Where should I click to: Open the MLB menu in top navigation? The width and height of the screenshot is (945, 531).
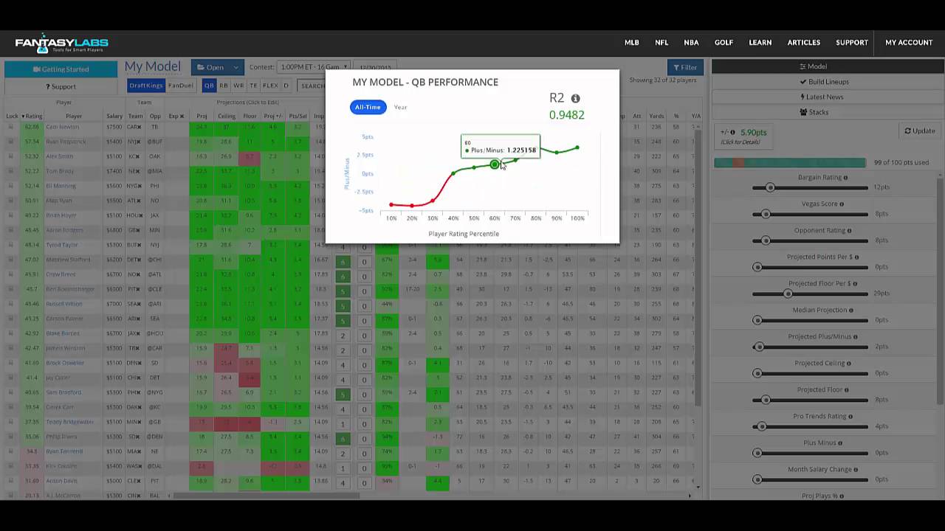click(632, 43)
